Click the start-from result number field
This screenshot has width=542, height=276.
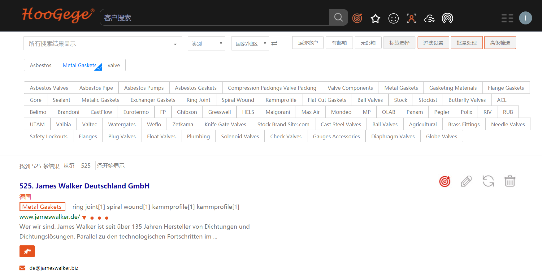pyautogui.click(x=86, y=166)
